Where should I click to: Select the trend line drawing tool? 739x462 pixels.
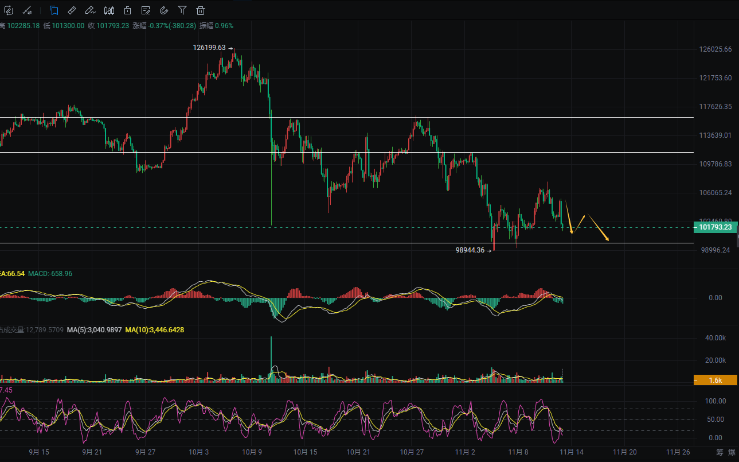pyautogui.click(x=27, y=10)
